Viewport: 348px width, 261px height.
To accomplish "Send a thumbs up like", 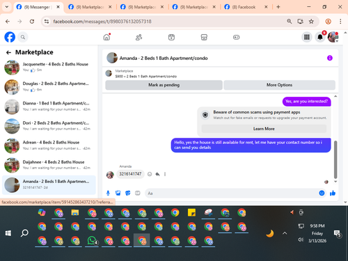I will click(333, 193).
